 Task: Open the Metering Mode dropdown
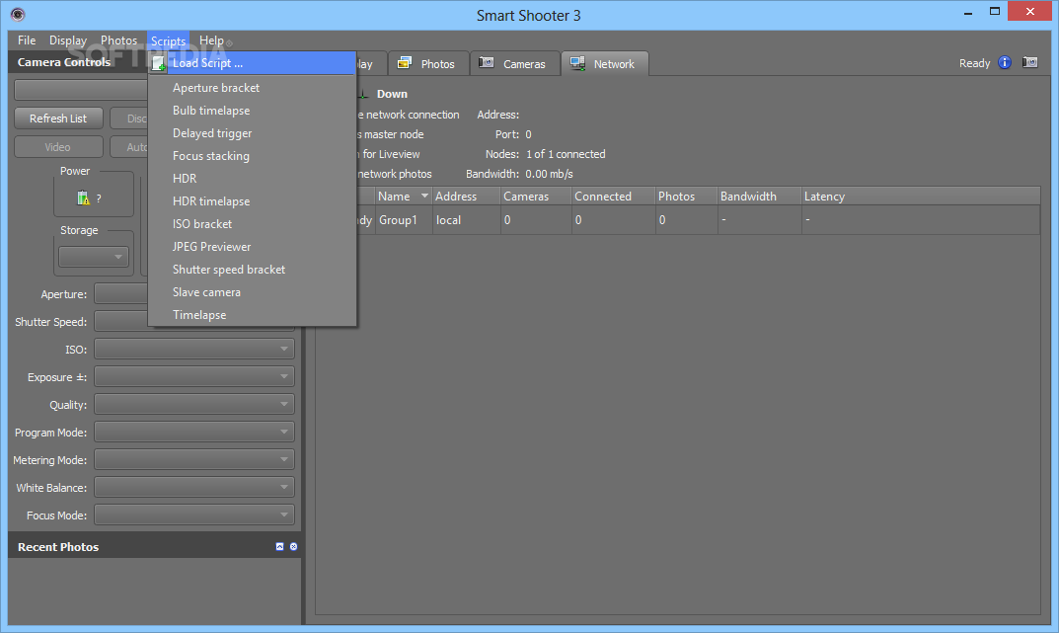point(193,460)
